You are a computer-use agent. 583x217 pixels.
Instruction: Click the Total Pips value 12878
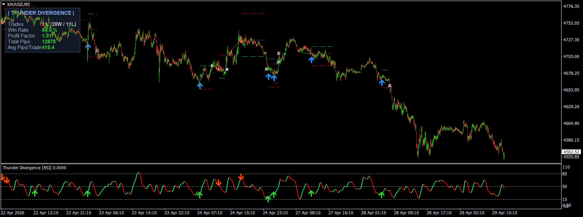(49, 42)
